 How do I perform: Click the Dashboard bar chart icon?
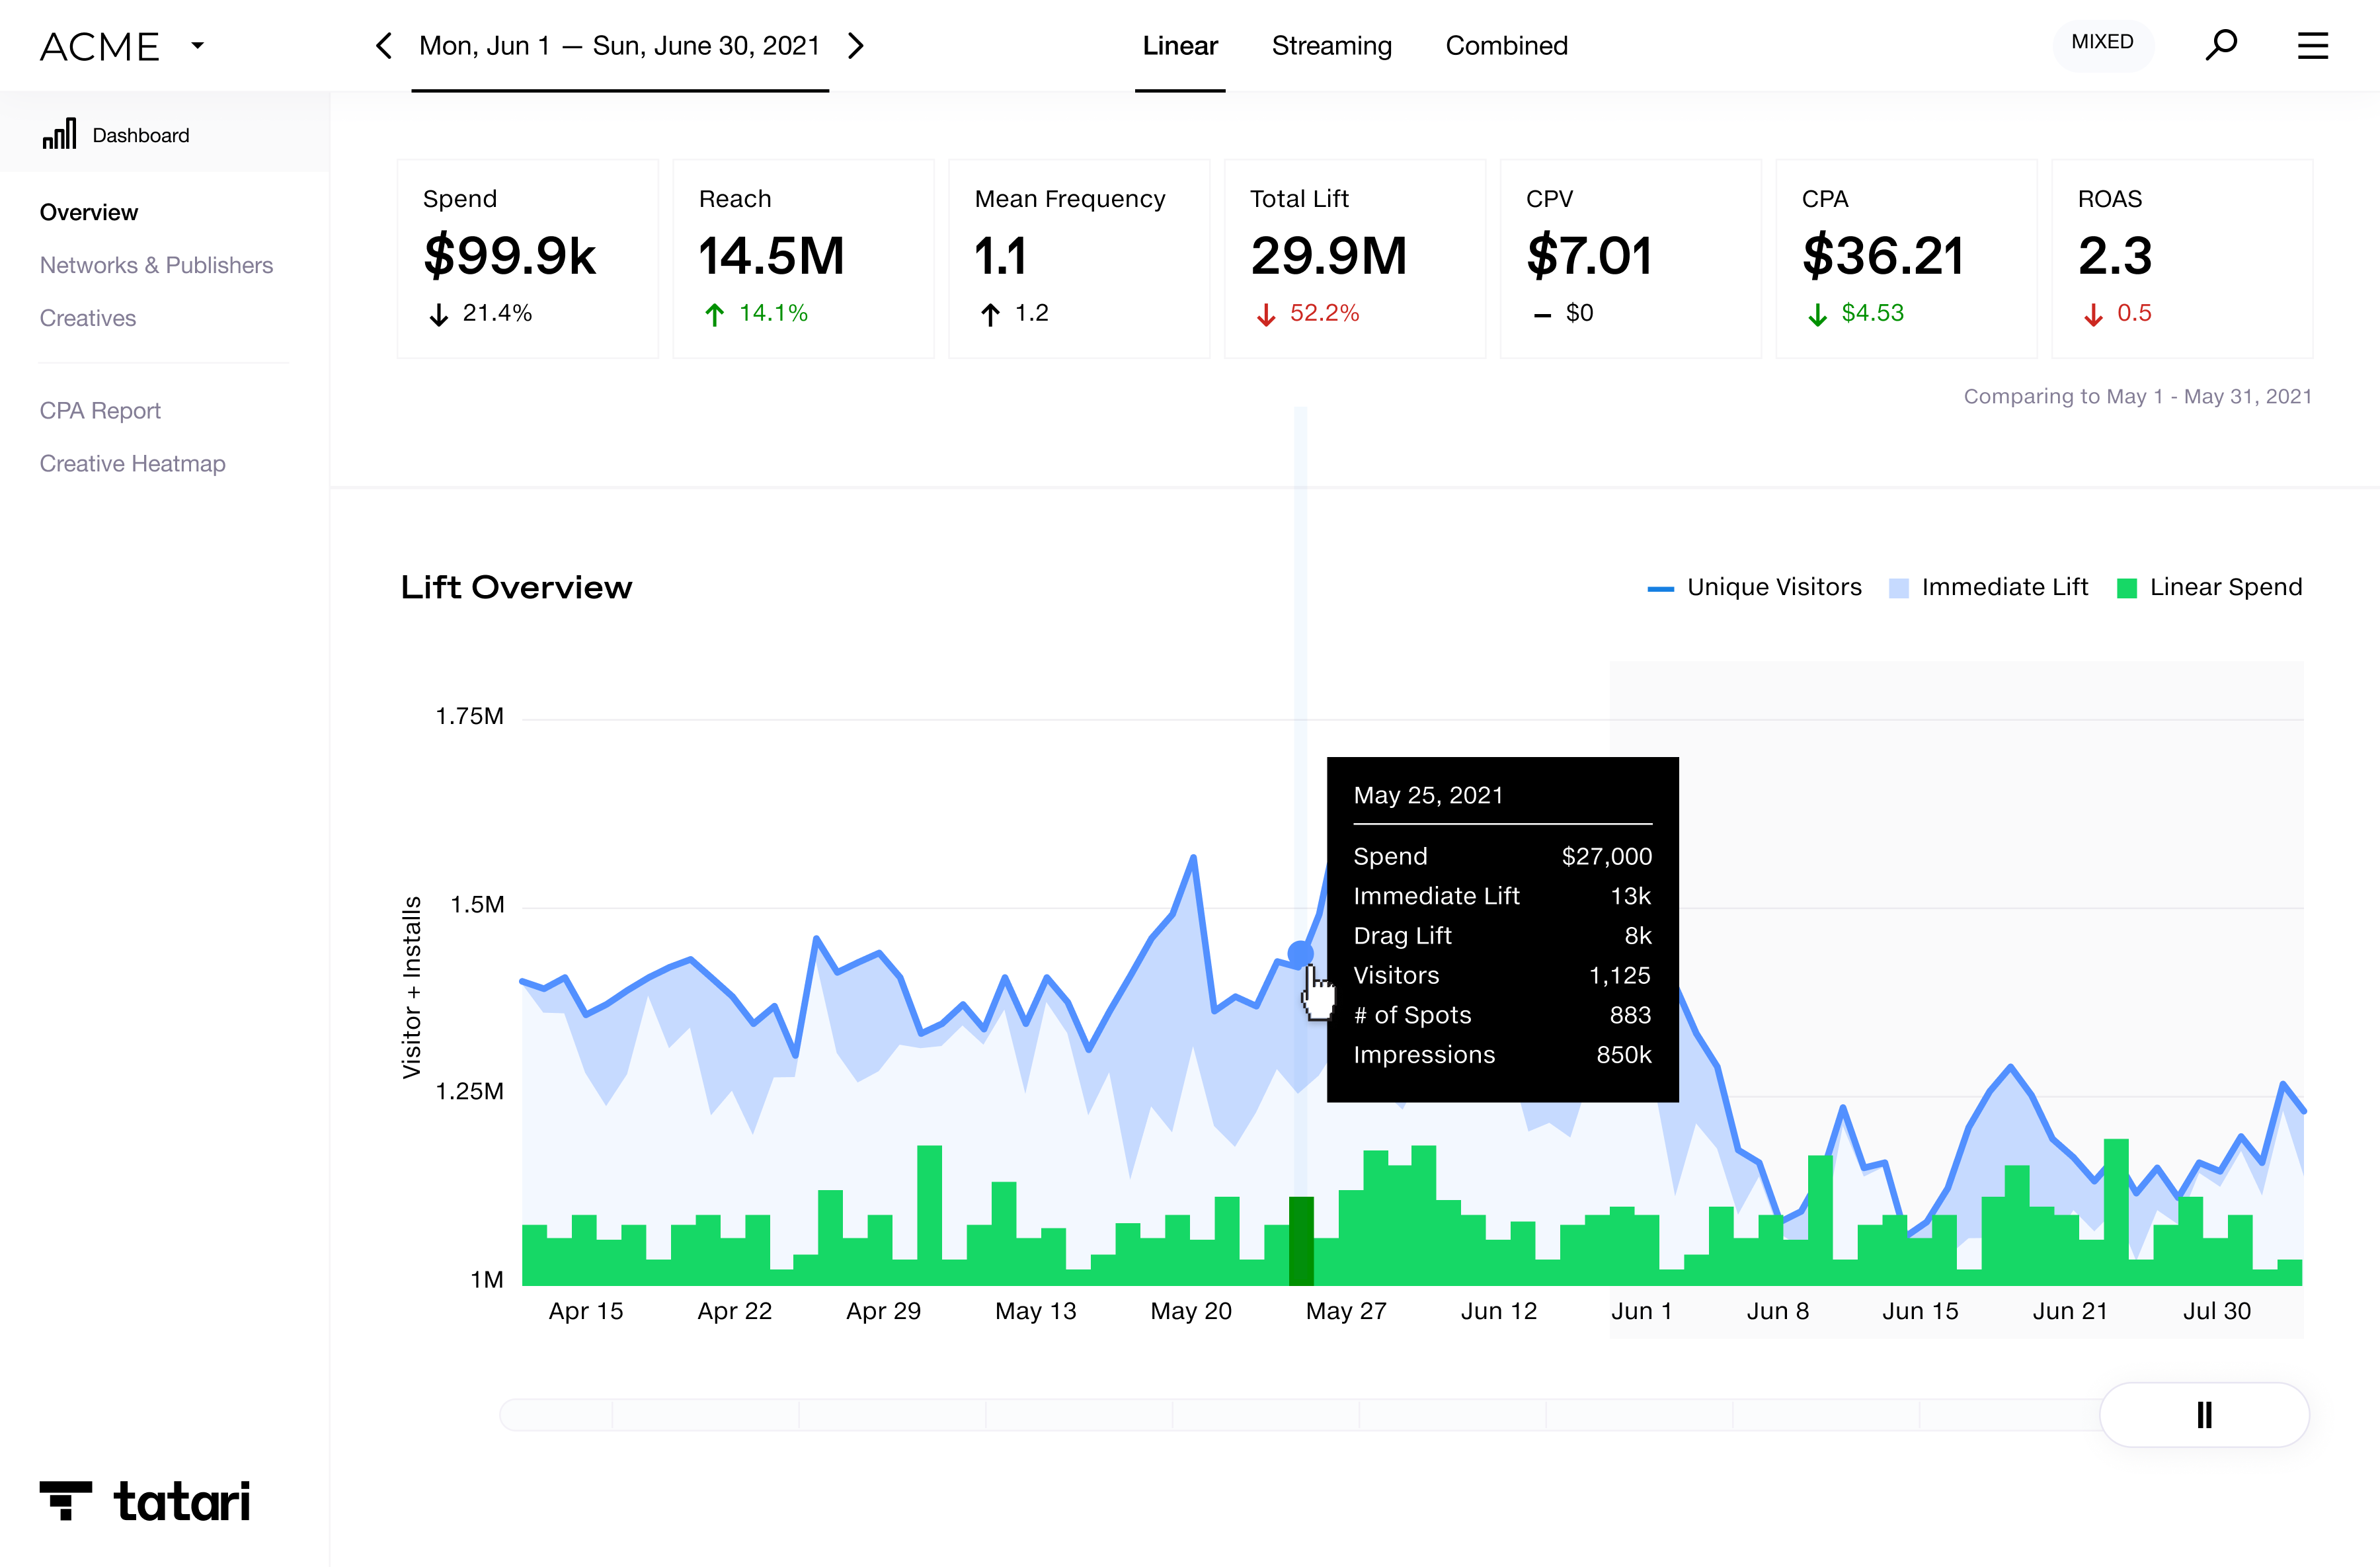[x=59, y=134]
